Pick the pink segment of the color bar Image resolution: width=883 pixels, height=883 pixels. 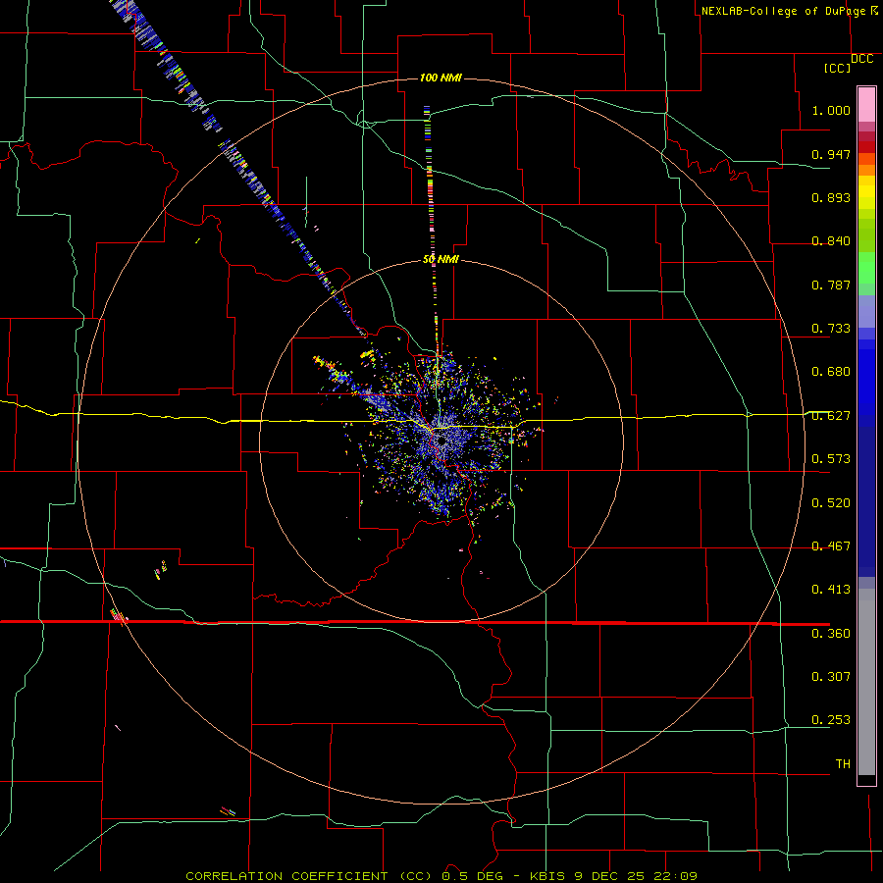866,104
